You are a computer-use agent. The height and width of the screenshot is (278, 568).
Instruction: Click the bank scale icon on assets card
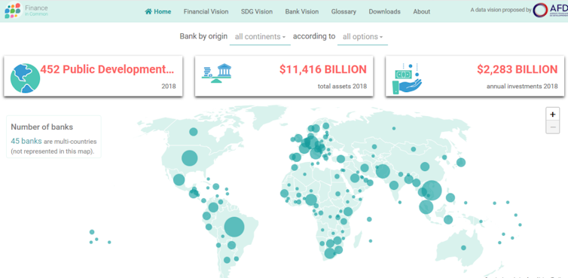pyautogui.click(x=217, y=73)
